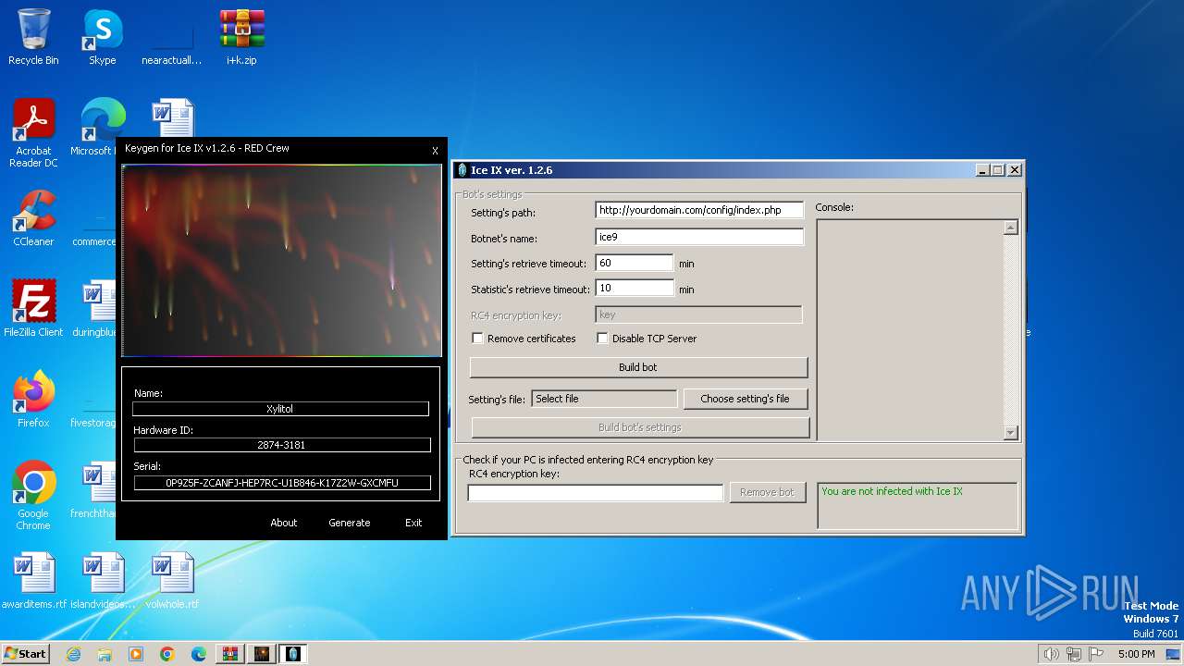Viewport: 1184px width, 666px height.
Task: Launch Chrome from the taskbar
Action: (167, 654)
